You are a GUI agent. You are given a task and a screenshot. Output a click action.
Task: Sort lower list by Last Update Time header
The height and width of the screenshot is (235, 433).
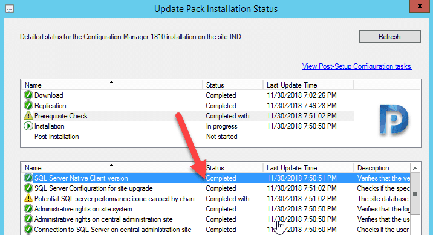coord(308,168)
